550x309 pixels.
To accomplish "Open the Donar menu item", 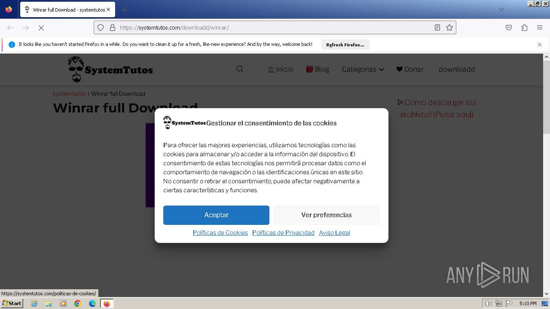I will coord(410,69).
